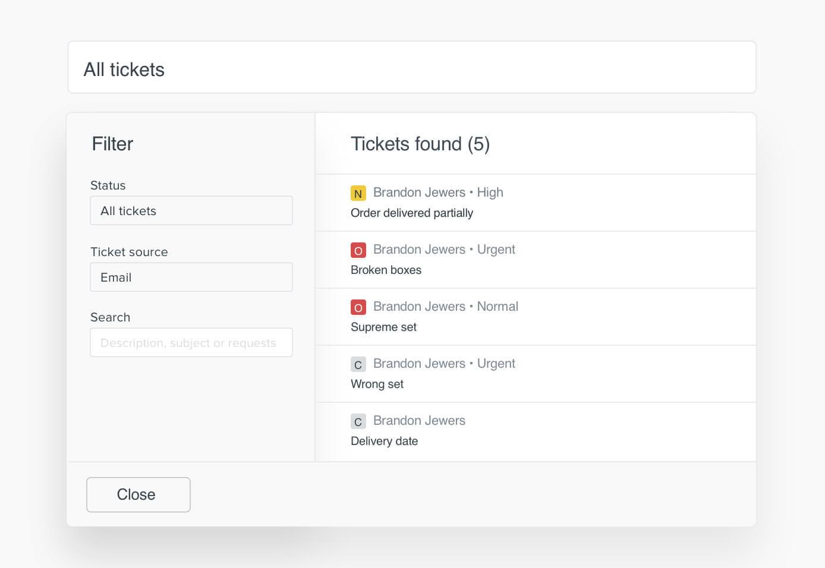Image resolution: width=825 pixels, height=568 pixels.
Task: Open the 'Supreme set' ticket
Action: point(536,317)
